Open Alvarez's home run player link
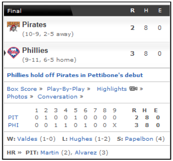 pyautogui.click(x=86, y=153)
